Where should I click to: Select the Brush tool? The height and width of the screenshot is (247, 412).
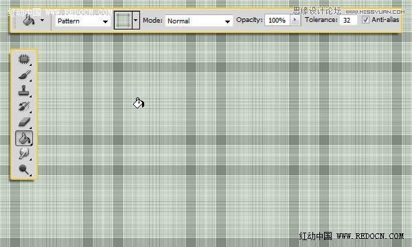pyautogui.click(x=24, y=75)
